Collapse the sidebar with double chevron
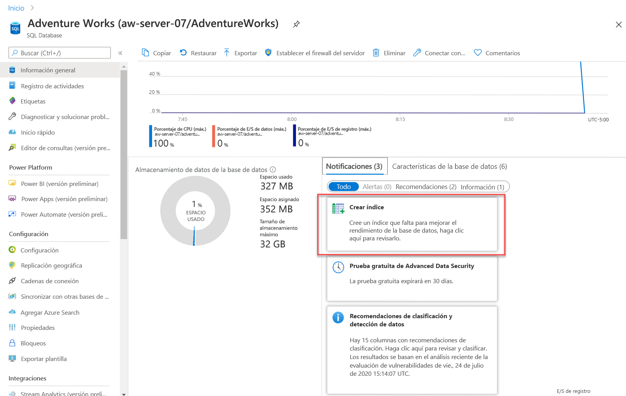Screen dimensions: 626x396 click(121, 53)
